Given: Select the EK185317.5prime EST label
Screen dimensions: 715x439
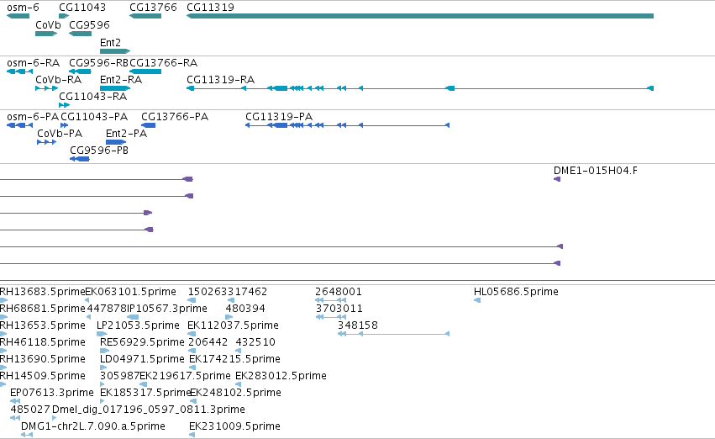Looking at the screenshot, I should coord(145,393).
